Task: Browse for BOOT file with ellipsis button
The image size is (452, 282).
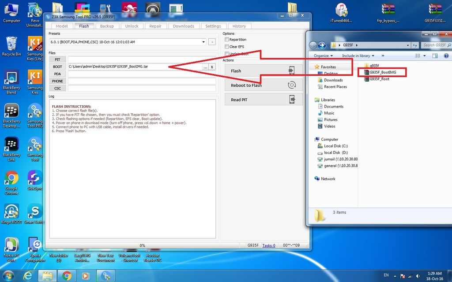Action: pyautogui.click(x=205, y=67)
